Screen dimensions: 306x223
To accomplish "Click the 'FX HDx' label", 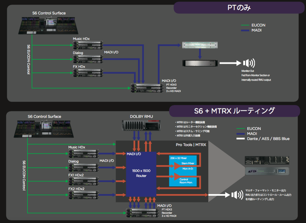I will pyautogui.click(x=79, y=66).
